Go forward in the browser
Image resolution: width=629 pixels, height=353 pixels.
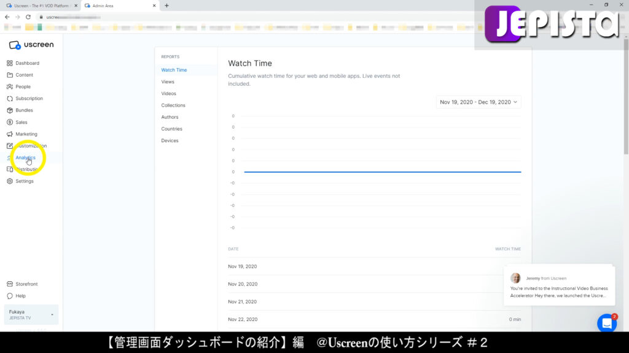pos(18,17)
